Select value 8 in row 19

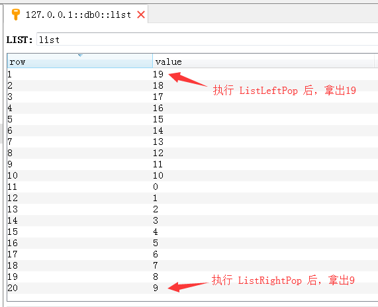(156, 277)
